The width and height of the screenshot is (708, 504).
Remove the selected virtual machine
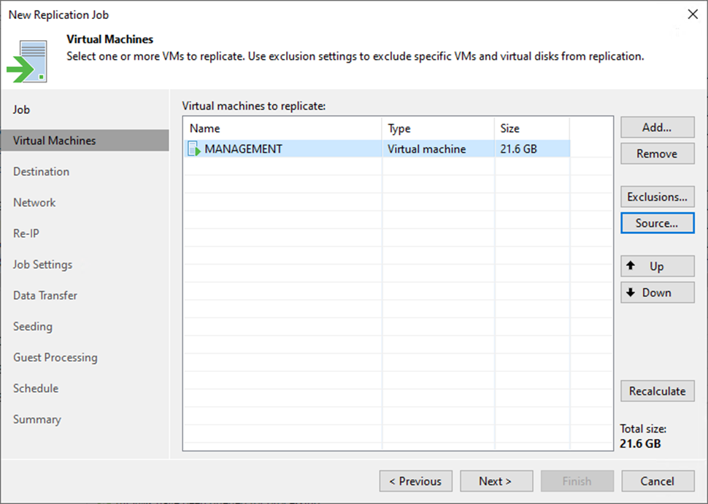pyautogui.click(x=657, y=154)
